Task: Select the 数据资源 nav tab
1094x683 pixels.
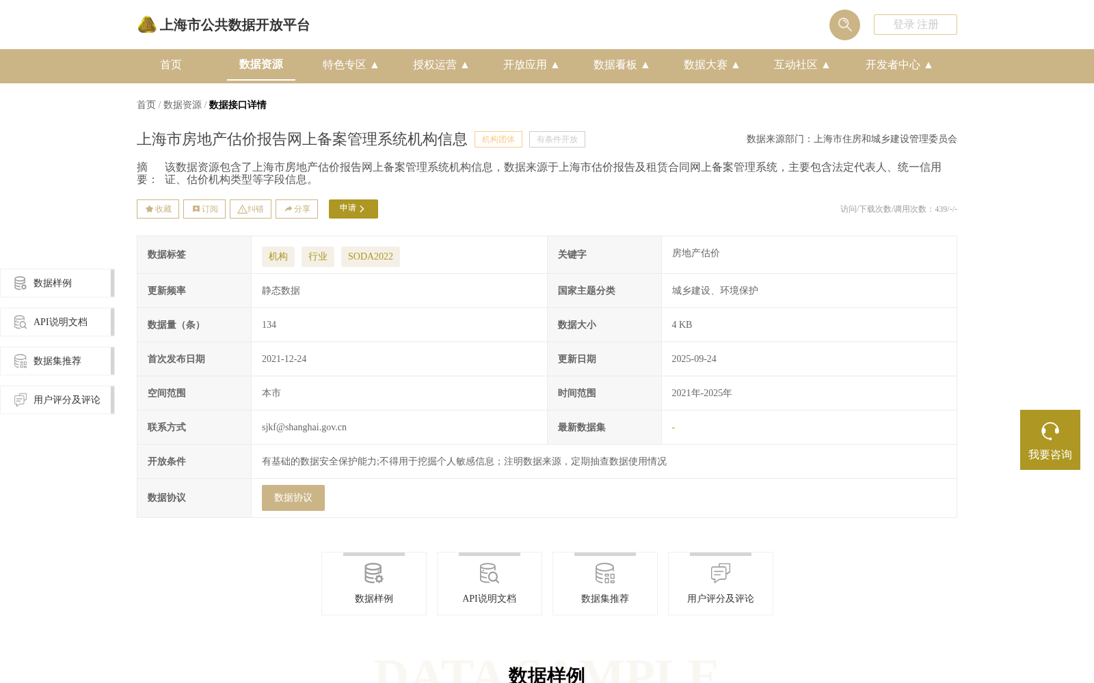Action: [261, 65]
